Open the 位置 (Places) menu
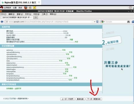The height and width of the screenshot is (104, 134). pos(15,8)
